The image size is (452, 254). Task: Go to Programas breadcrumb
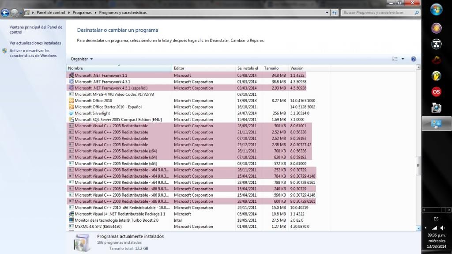[x=82, y=13]
